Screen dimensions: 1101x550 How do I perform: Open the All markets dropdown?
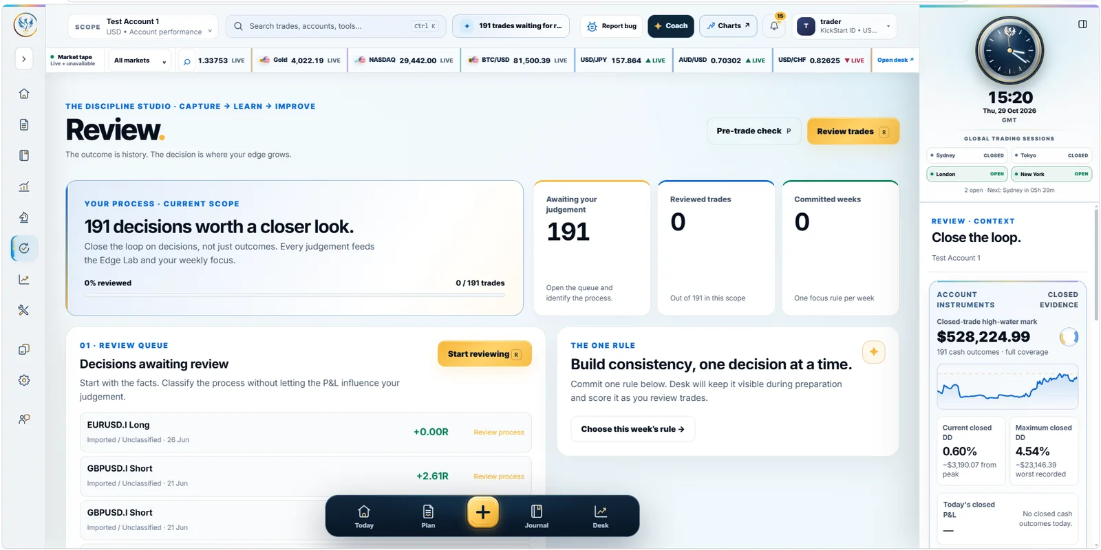click(140, 60)
